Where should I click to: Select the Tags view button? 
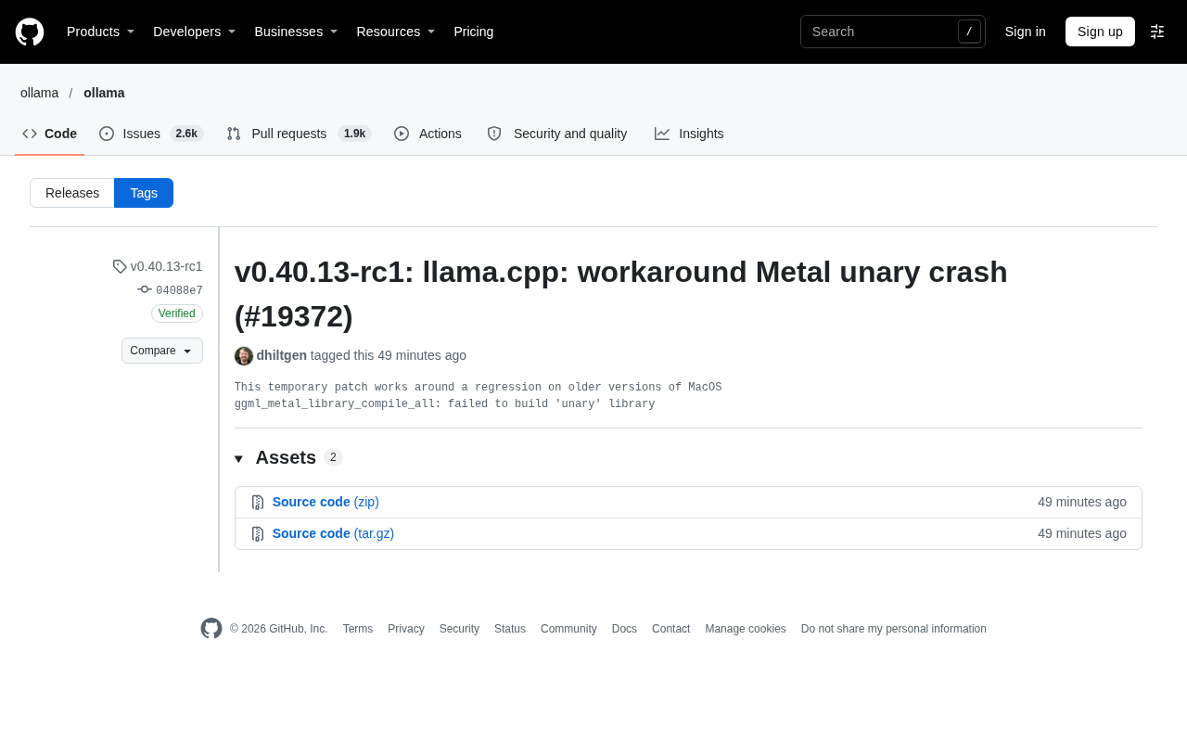tap(144, 193)
